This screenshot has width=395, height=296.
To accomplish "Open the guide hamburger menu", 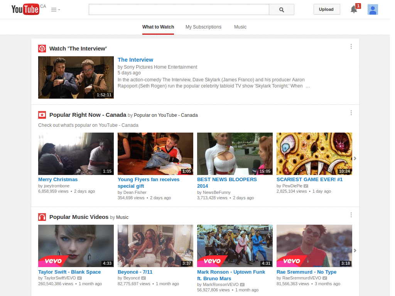I will point(56,10).
